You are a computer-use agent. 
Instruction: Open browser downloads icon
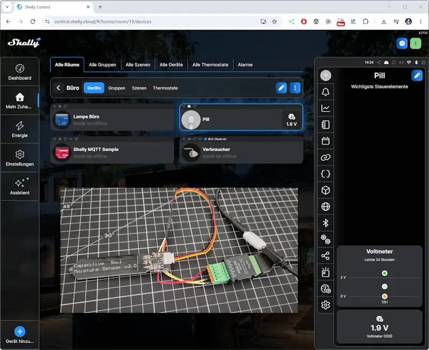pyautogui.click(x=383, y=21)
